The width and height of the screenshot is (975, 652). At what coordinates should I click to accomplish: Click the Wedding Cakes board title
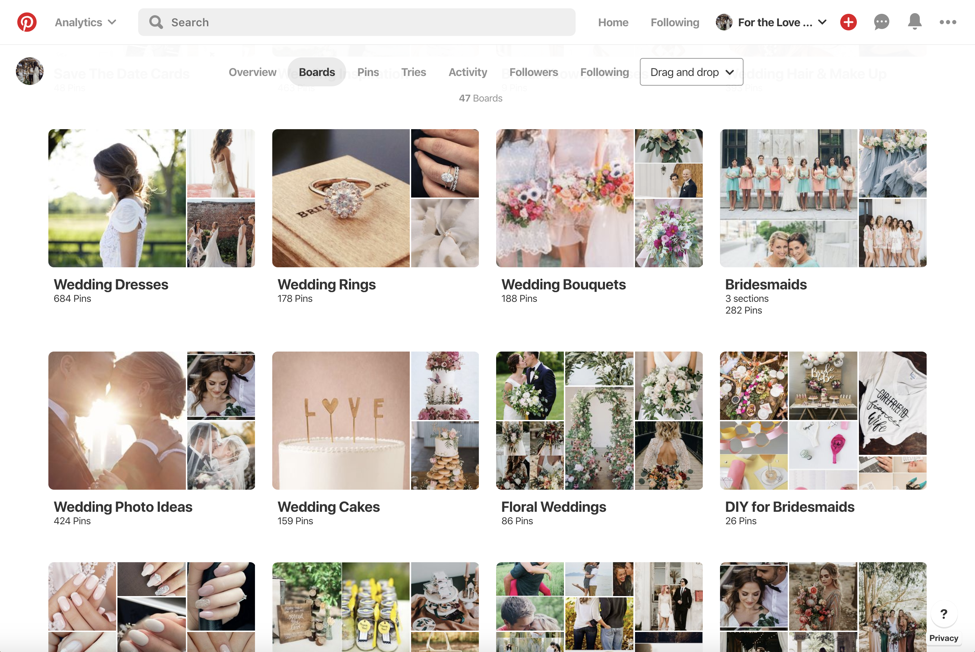pyautogui.click(x=329, y=507)
